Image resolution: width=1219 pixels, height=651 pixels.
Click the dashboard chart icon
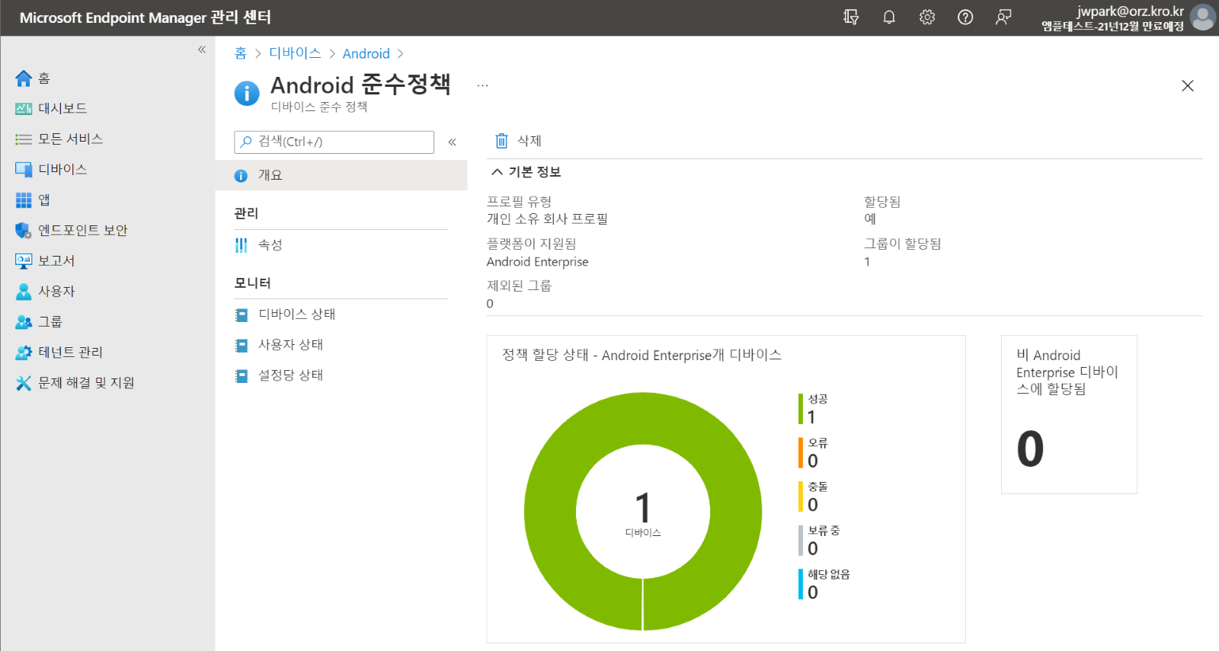(x=24, y=109)
